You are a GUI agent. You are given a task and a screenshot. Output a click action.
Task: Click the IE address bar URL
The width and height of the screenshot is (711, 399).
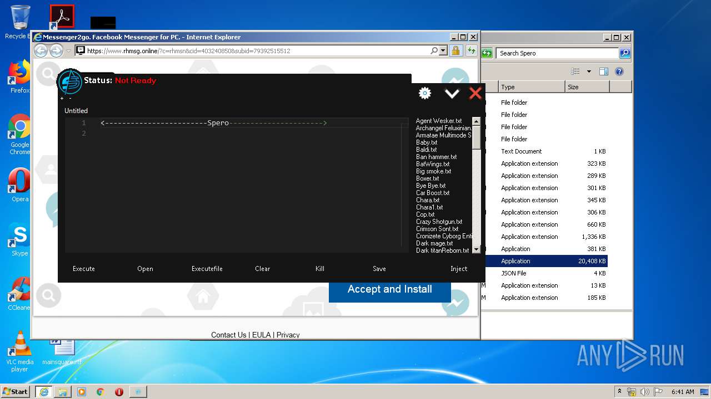point(189,51)
